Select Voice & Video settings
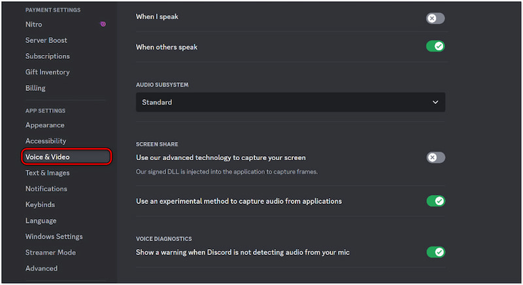The height and width of the screenshot is (285, 523). pos(47,157)
